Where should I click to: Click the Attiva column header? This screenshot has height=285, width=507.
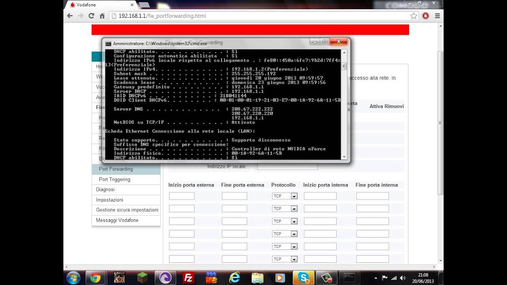376,106
